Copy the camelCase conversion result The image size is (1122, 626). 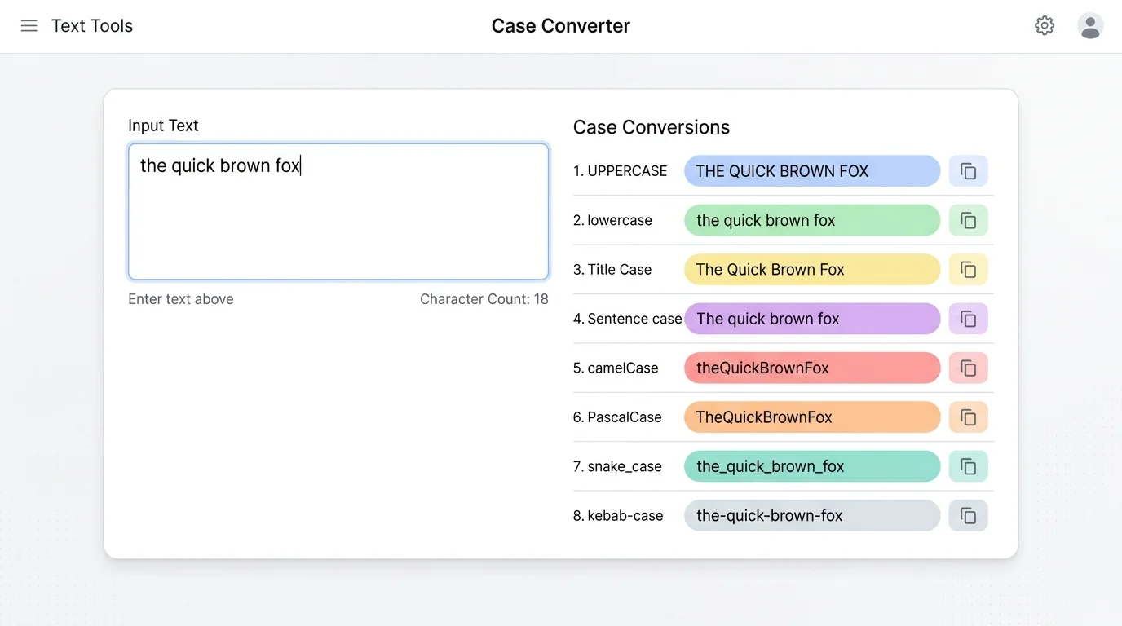(x=968, y=368)
